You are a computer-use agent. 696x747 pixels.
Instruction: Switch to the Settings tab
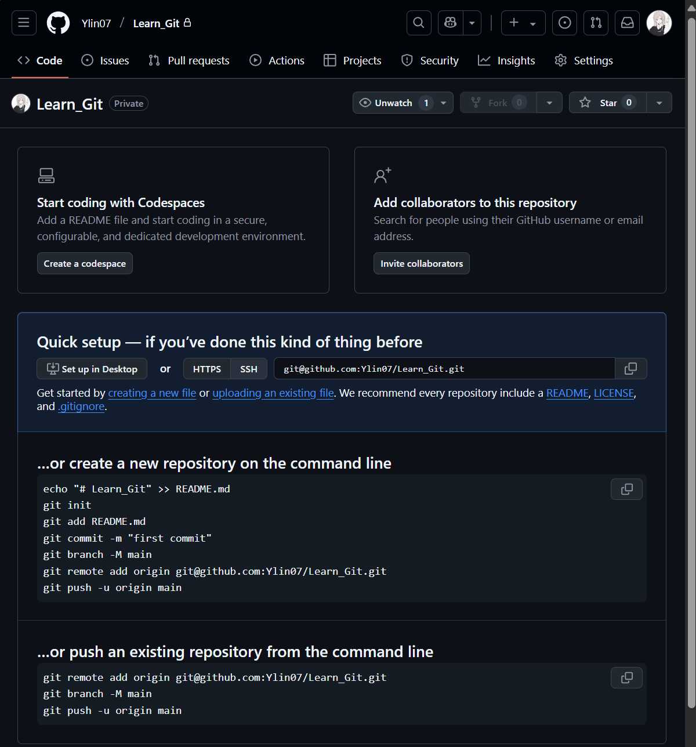pos(583,60)
